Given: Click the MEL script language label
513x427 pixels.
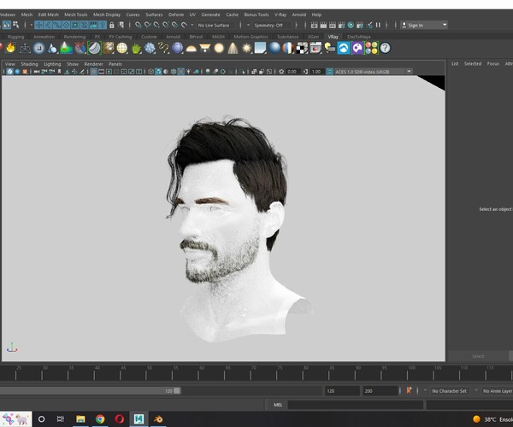Looking at the screenshot, I should click(x=278, y=405).
